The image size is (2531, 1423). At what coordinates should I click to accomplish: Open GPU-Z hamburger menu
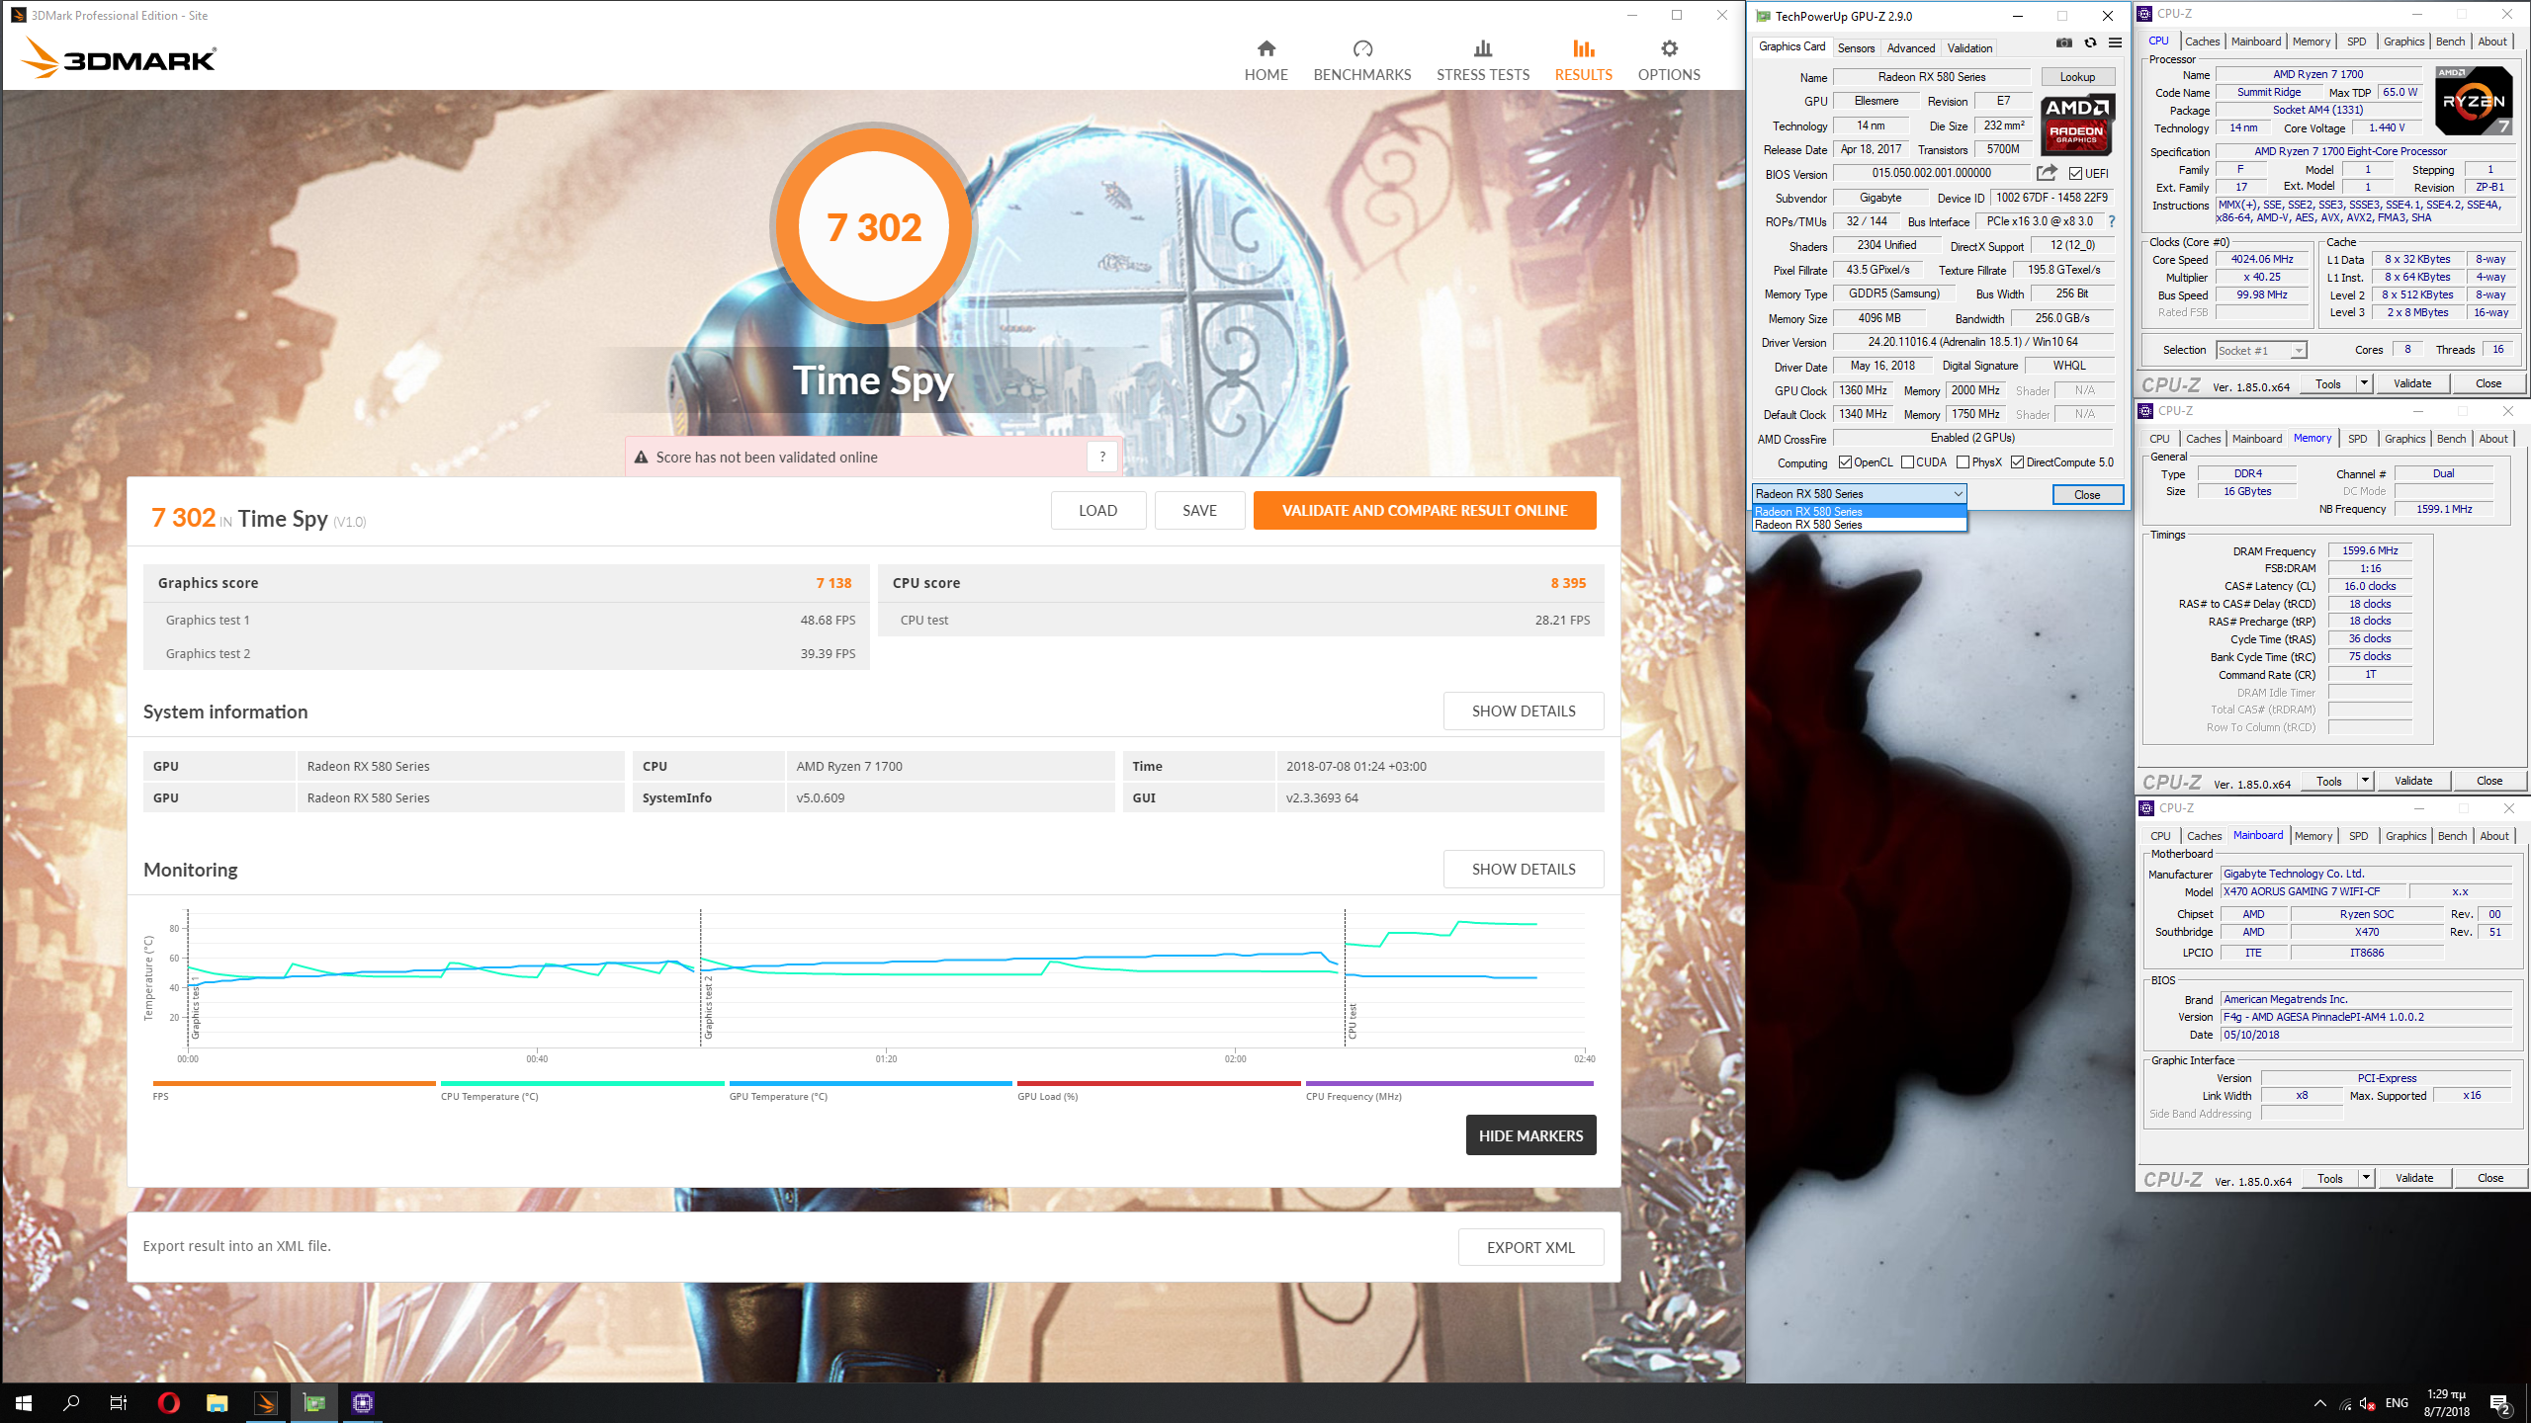pos(2115,42)
